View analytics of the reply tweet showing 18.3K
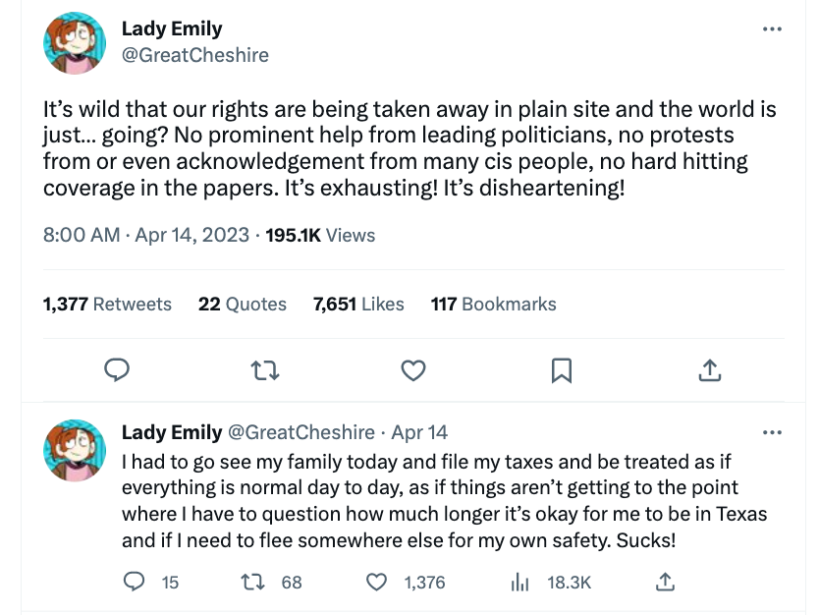This screenshot has height=615, width=819. [519, 582]
